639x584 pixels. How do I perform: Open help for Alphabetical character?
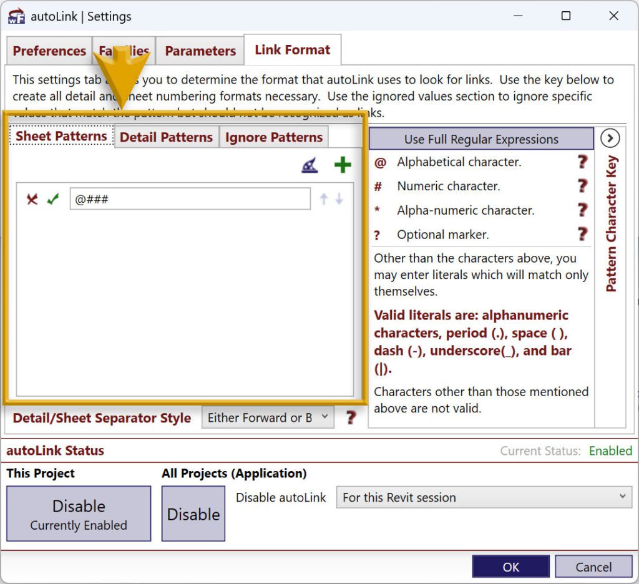(583, 162)
